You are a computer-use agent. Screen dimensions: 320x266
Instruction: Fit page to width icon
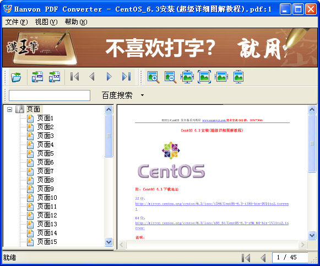[221, 77]
